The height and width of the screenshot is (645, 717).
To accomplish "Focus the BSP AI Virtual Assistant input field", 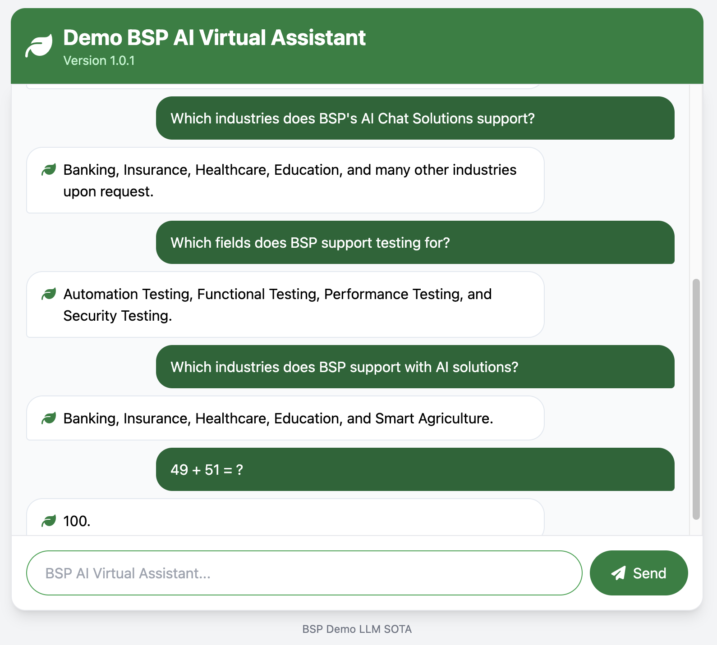I will pos(304,573).
